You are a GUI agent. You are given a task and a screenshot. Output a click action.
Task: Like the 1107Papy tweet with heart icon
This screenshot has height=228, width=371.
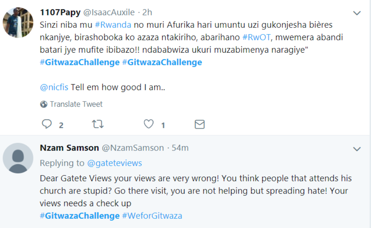(x=149, y=124)
